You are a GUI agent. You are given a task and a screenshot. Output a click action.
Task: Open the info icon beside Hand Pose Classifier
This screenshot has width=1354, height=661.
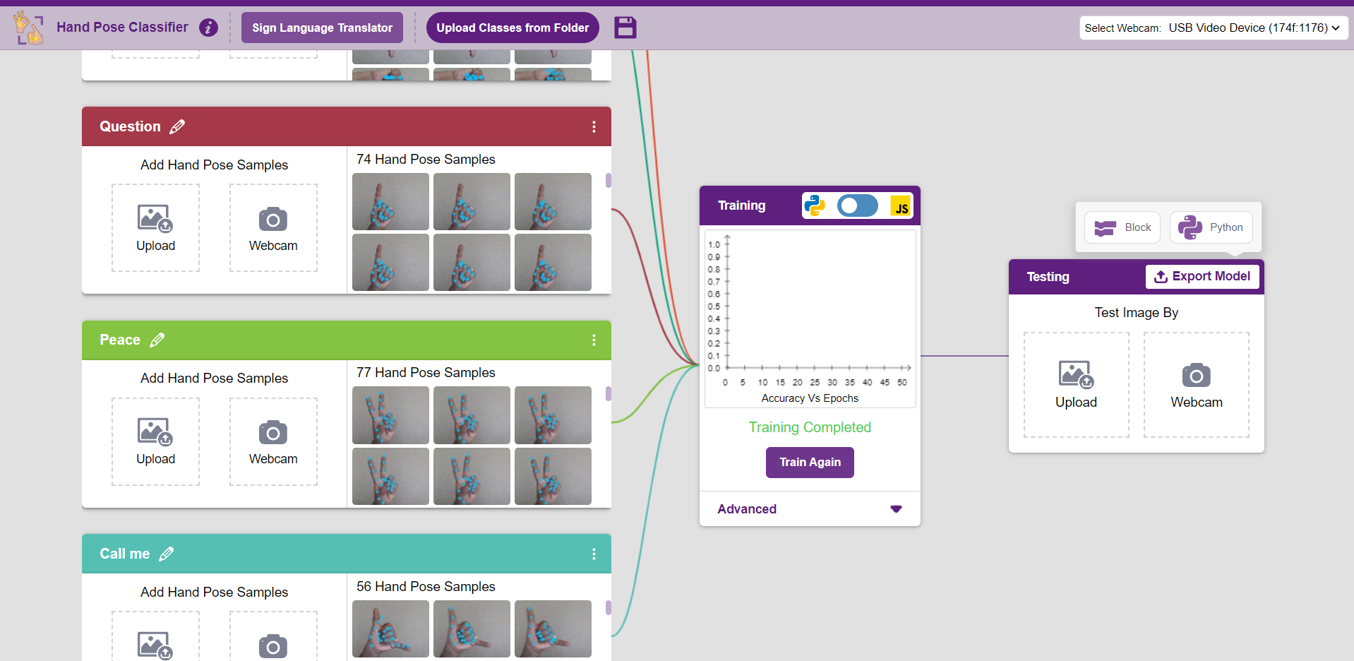point(208,28)
